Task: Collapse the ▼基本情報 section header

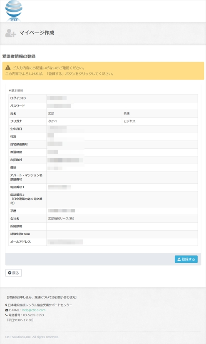Action: (x=16, y=90)
